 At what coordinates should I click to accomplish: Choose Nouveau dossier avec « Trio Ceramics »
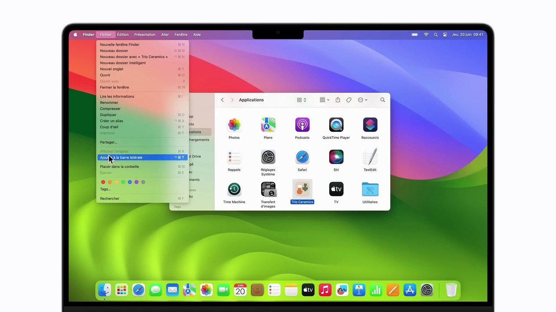142,57
